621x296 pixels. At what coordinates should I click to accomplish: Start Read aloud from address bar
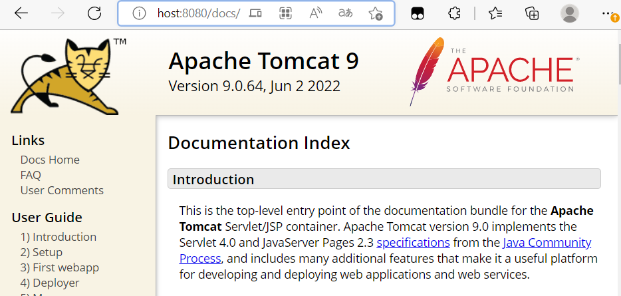tap(315, 13)
